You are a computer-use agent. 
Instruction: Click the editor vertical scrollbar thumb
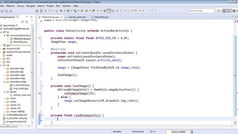pyautogui.click(x=235, y=76)
